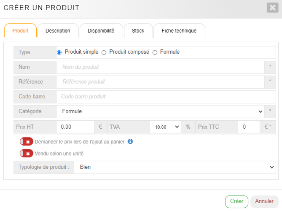Open the Typologie de produit dropdown
282x211 pixels.
pyautogui.click(x=174, y=167)
